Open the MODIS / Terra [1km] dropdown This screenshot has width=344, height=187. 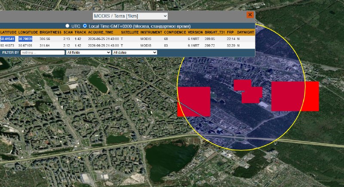[x=130, y=16]
